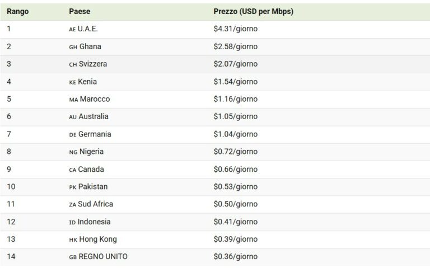Click the DE code icon beside Germania
The height and width of the screenshot is (268, 430).
click(x=73, y=134)
